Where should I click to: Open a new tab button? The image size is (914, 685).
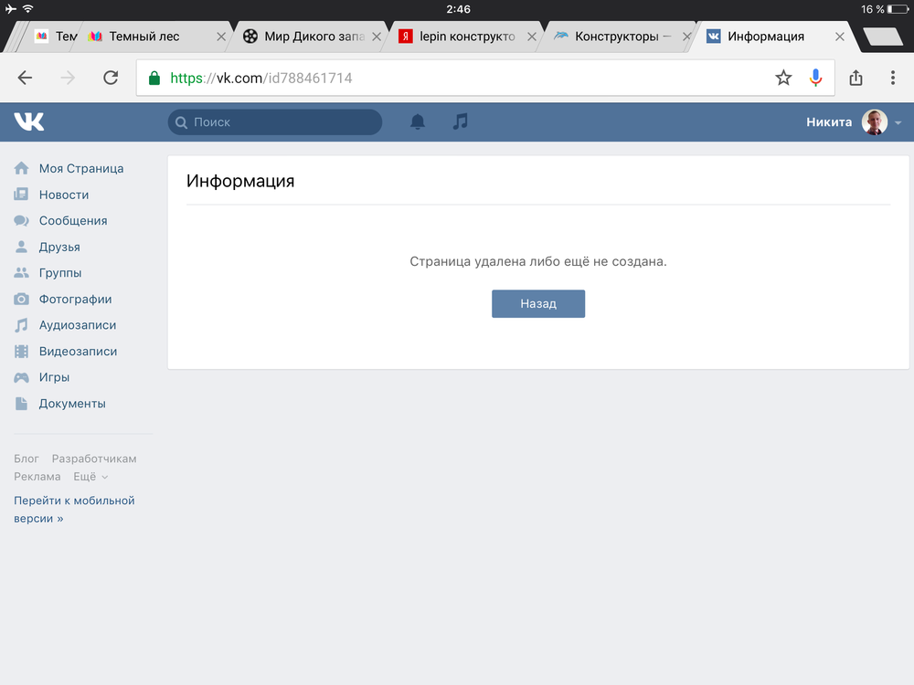(x=883, y=37)
